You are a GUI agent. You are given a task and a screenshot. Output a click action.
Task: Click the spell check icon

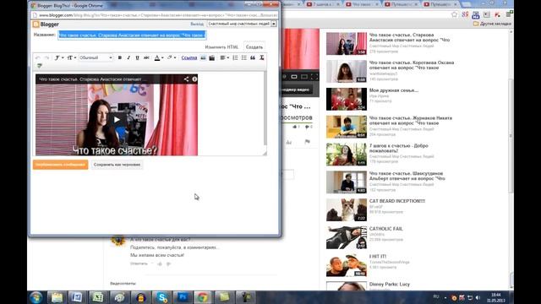pyautogui.click(x=40, y=66)
